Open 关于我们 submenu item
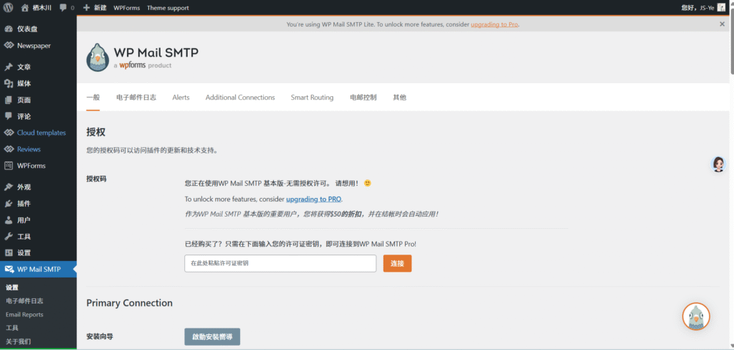Image resolution: width=734 pixels, height=350 pixels. point(18,341)
